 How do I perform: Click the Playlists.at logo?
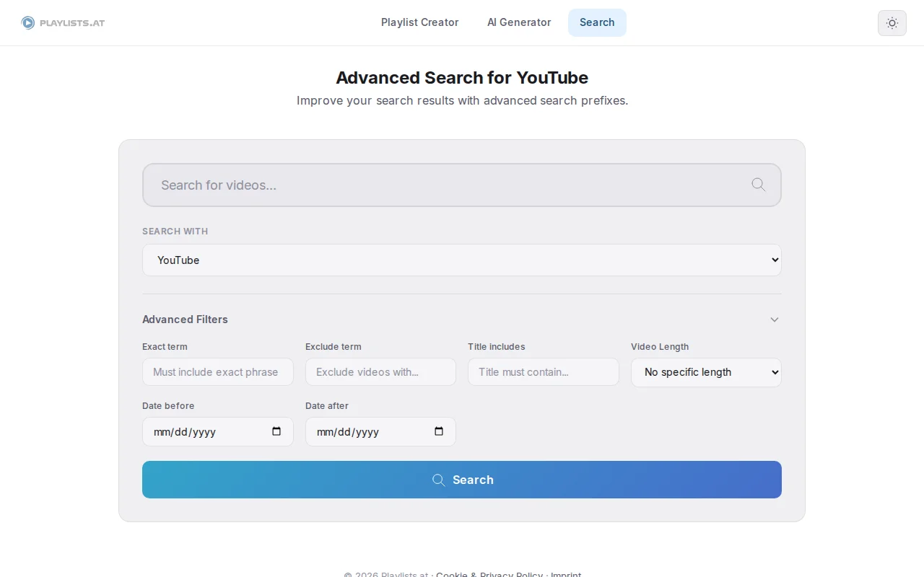pos(63,23)
